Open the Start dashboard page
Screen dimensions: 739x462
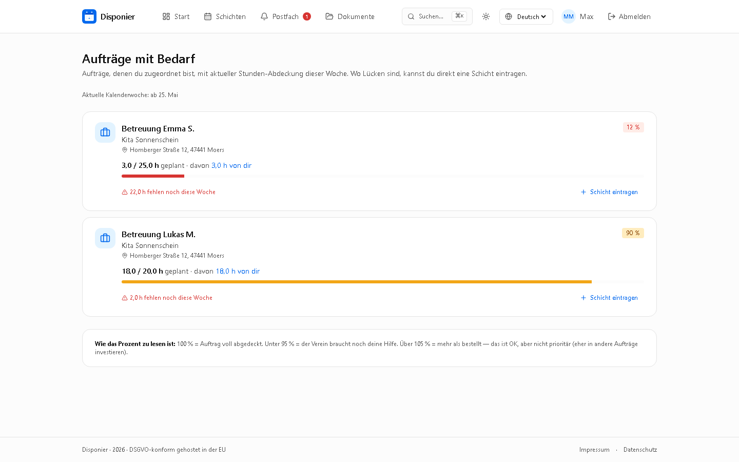click(x=176, y=16)
